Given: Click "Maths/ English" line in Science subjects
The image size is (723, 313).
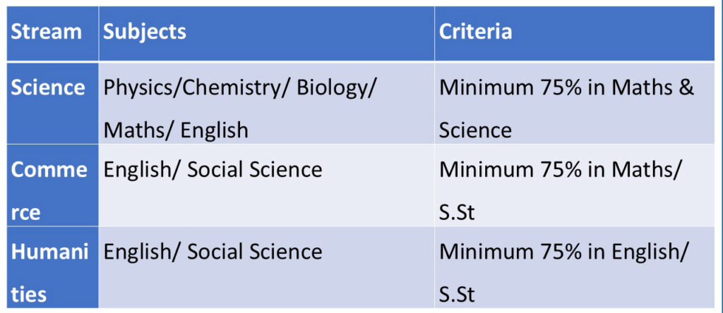Looking at the screenshot, I should click(176, 130).
